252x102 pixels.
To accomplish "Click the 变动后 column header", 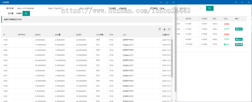I will pos(84,34).
